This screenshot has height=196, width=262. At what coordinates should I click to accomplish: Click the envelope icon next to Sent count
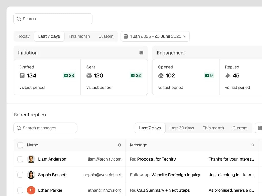(x=89, y=76)
